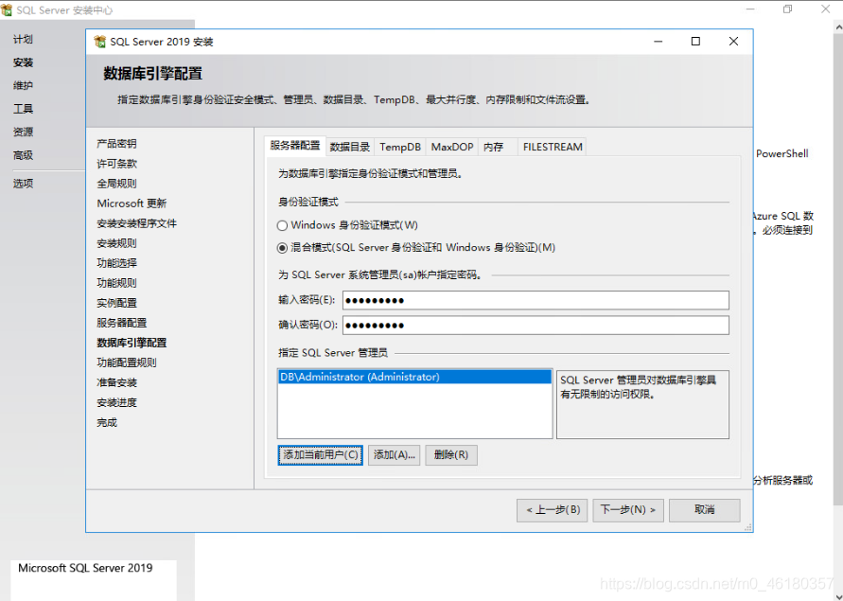Minimize the SQL Server 2019 安装 dialog
The image size is (843, 601).
[x=658, y=42]
